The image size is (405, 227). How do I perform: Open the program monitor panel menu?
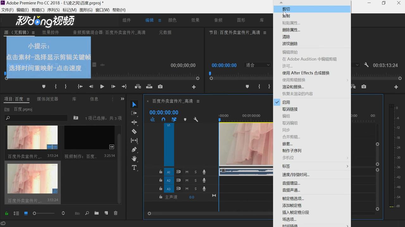[265, 32]
